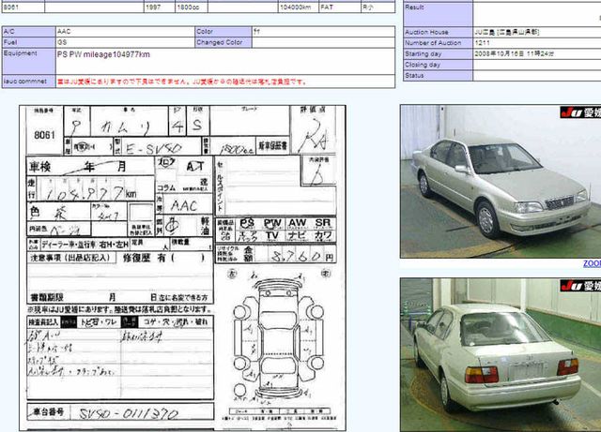The width and height of the screenshot is (601, 432).
Task: Click the 'GS' fuel value
Action: coord(62,42)
